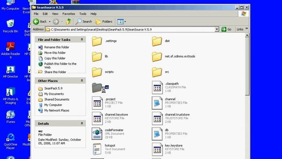
Task: Open the Favorites menu
Action: tap(69, 14)
